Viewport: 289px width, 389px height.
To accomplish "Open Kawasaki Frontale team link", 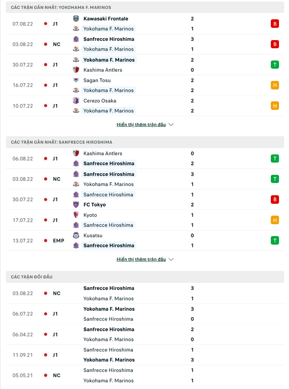I will (x=106, y=19).
